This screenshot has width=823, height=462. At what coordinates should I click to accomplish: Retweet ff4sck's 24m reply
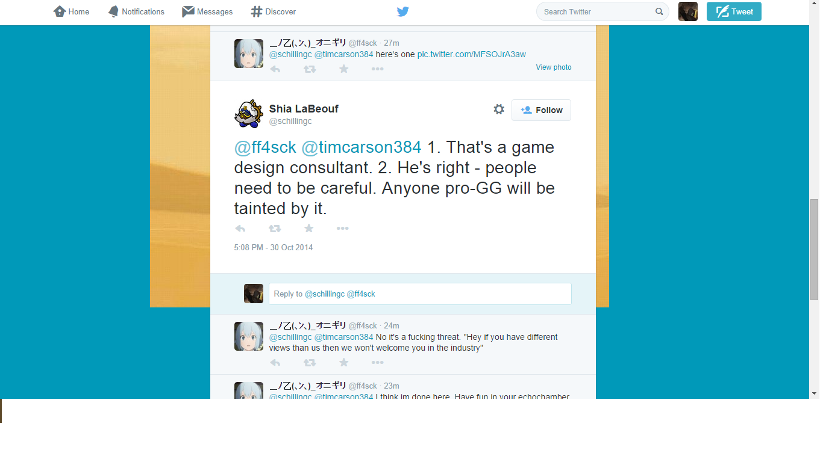[x=310, y=362]
